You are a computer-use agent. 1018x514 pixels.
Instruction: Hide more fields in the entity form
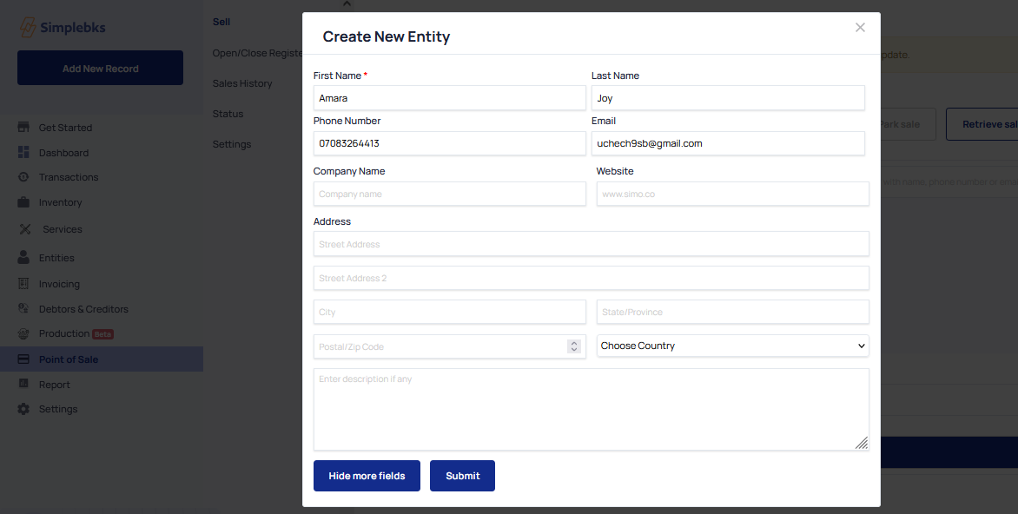(367, 476)
